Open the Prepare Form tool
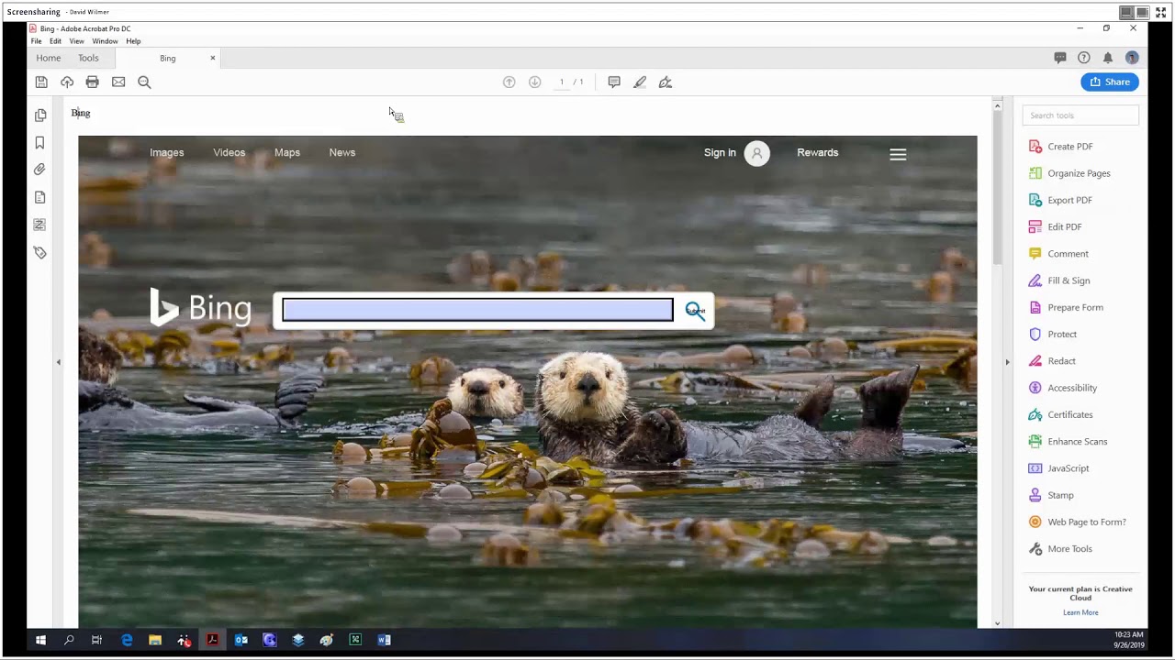 pos(1066,307)
